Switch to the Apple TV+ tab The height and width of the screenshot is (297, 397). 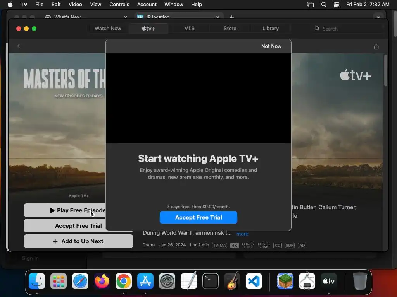[148, 29]
